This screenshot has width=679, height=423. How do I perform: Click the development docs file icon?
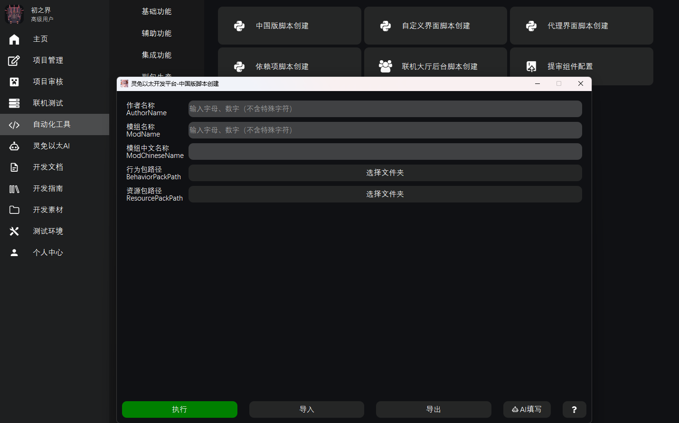(x=14, y=167)
